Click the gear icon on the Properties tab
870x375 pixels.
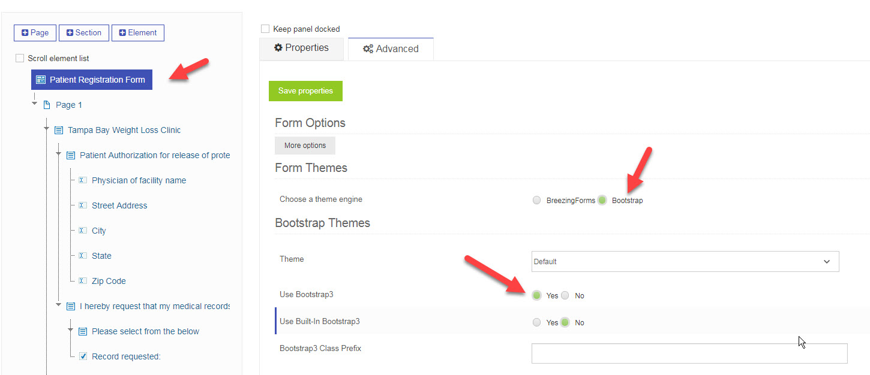(x=278, y=47)
